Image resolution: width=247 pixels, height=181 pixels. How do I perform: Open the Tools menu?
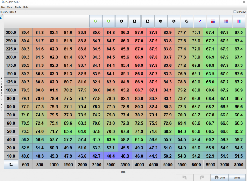(18, 7)
